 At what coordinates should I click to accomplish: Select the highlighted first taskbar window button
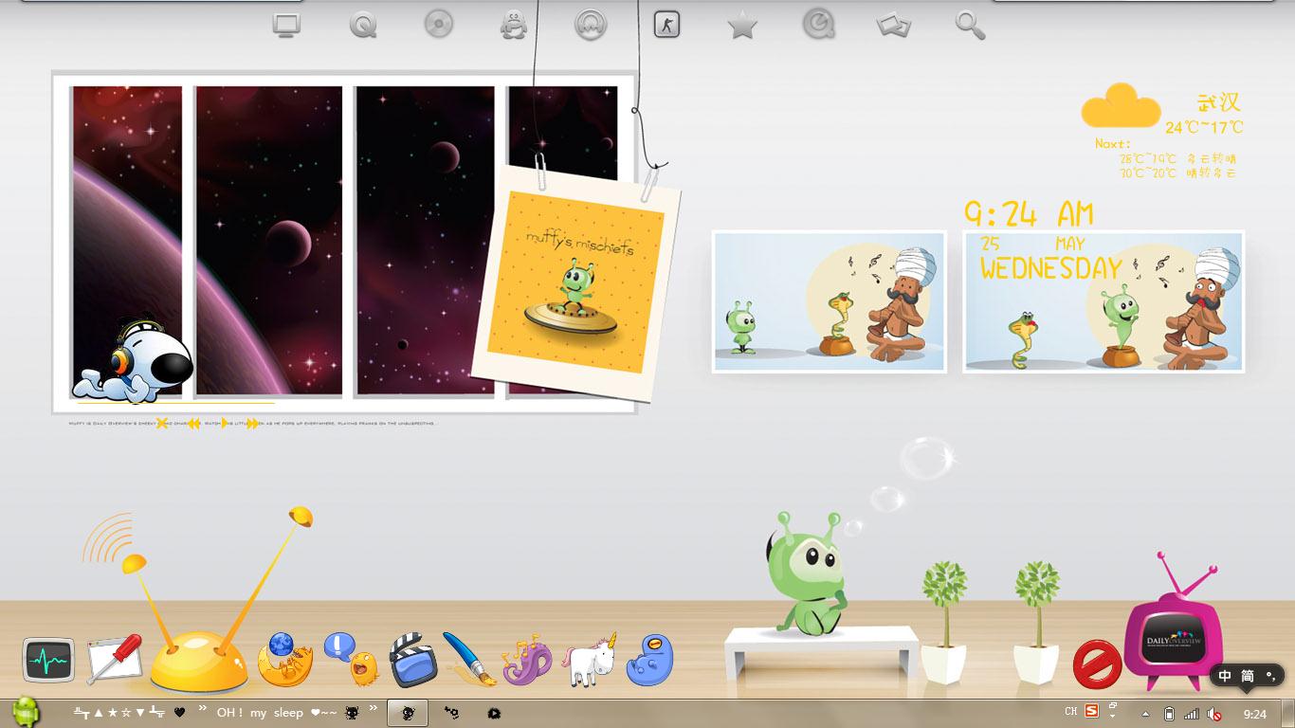408,713
